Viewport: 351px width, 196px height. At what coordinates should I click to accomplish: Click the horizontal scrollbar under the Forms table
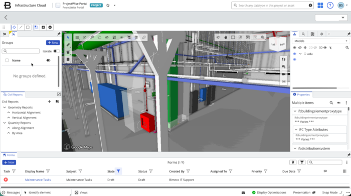[x=175, y=187]
